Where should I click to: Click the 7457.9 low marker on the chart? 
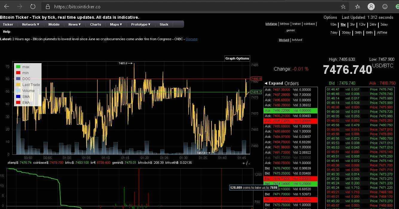[x=204, y=153]
